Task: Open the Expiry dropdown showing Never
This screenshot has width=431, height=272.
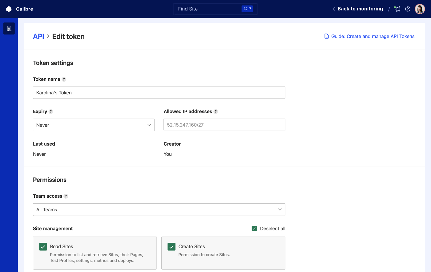Action: [94, 125]
